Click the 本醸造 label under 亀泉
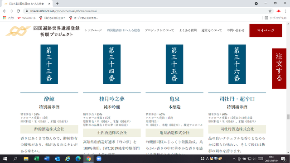This screenshot has height=163, width=290. coord(174,107)
